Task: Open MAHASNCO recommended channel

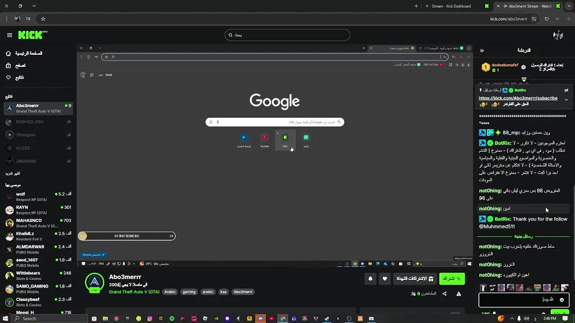Action: [38, 223]
